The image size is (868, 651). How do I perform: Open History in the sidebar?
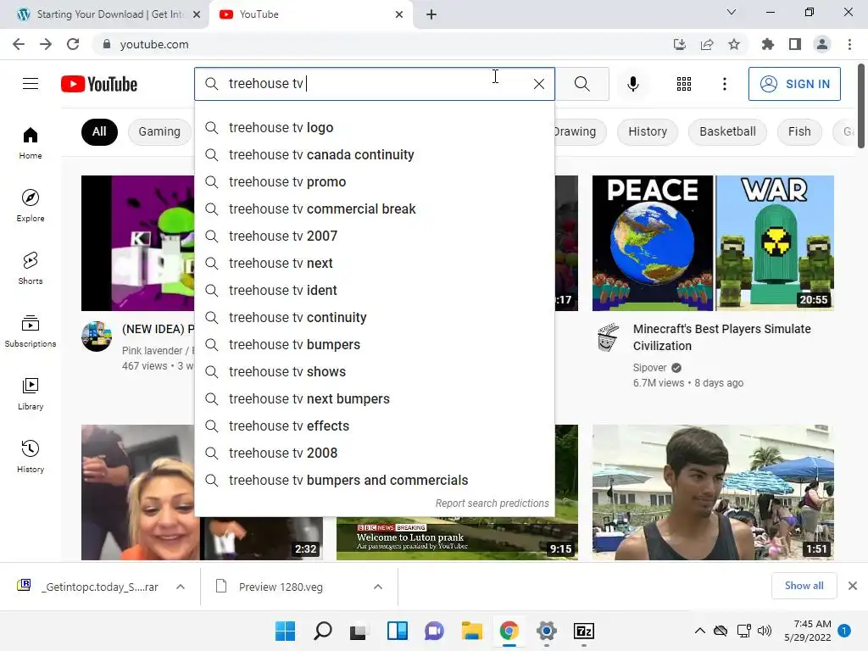[31, 457]
